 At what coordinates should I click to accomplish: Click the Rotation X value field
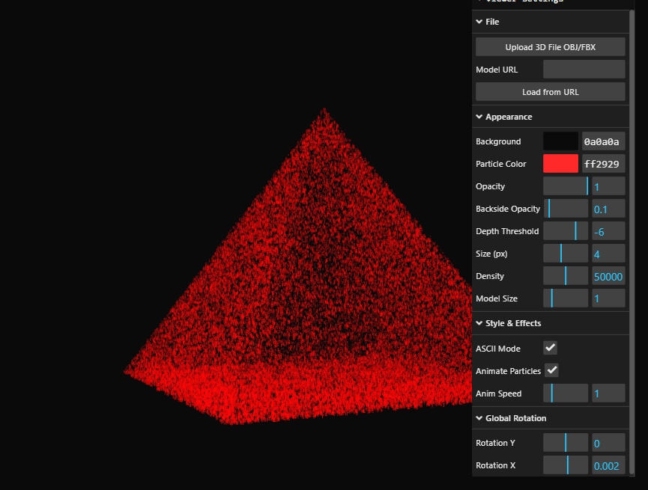click(x=608, y=465)
